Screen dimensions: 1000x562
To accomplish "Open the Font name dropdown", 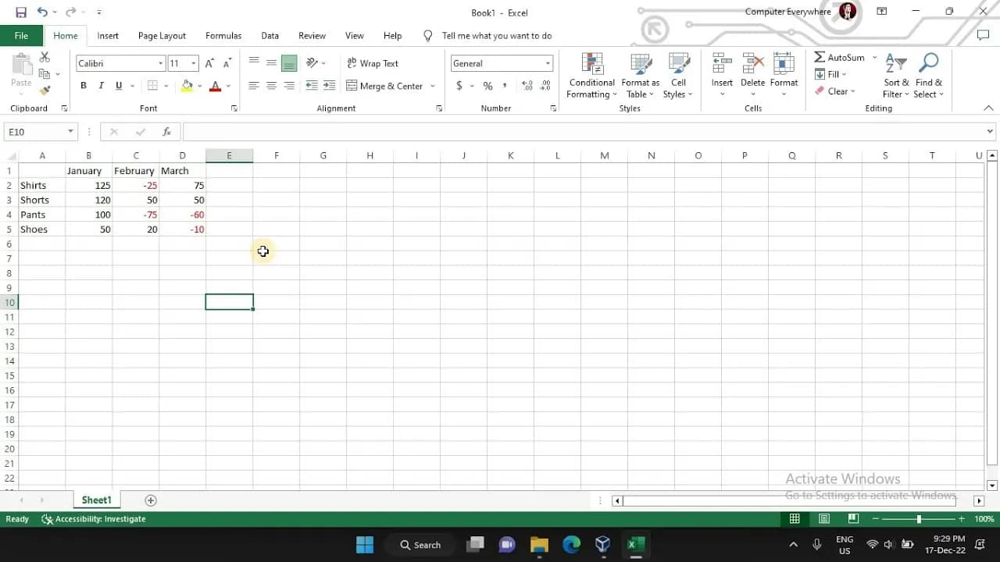I will [x=160, y=62].
